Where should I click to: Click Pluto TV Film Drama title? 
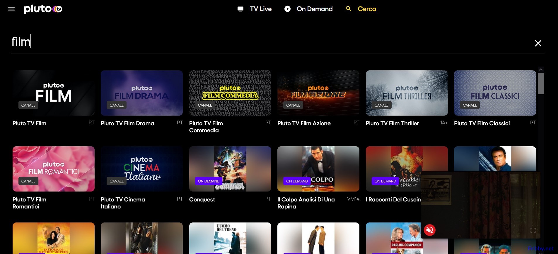pyautogui.click(x=127, y=123)
